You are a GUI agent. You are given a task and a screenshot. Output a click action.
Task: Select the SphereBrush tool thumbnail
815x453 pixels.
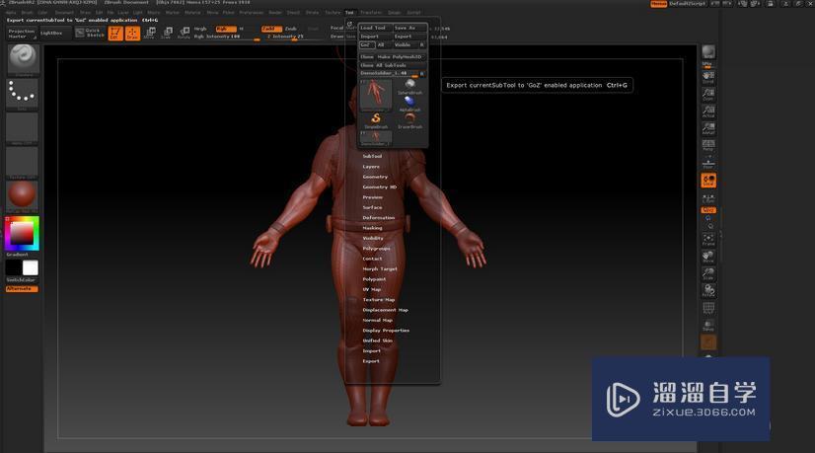pos(409,86)
